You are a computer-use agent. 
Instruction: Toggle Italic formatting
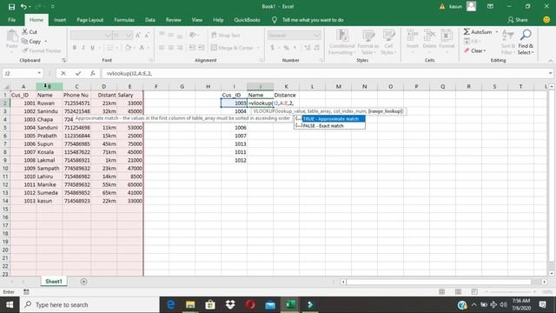[x=83, y=48]
